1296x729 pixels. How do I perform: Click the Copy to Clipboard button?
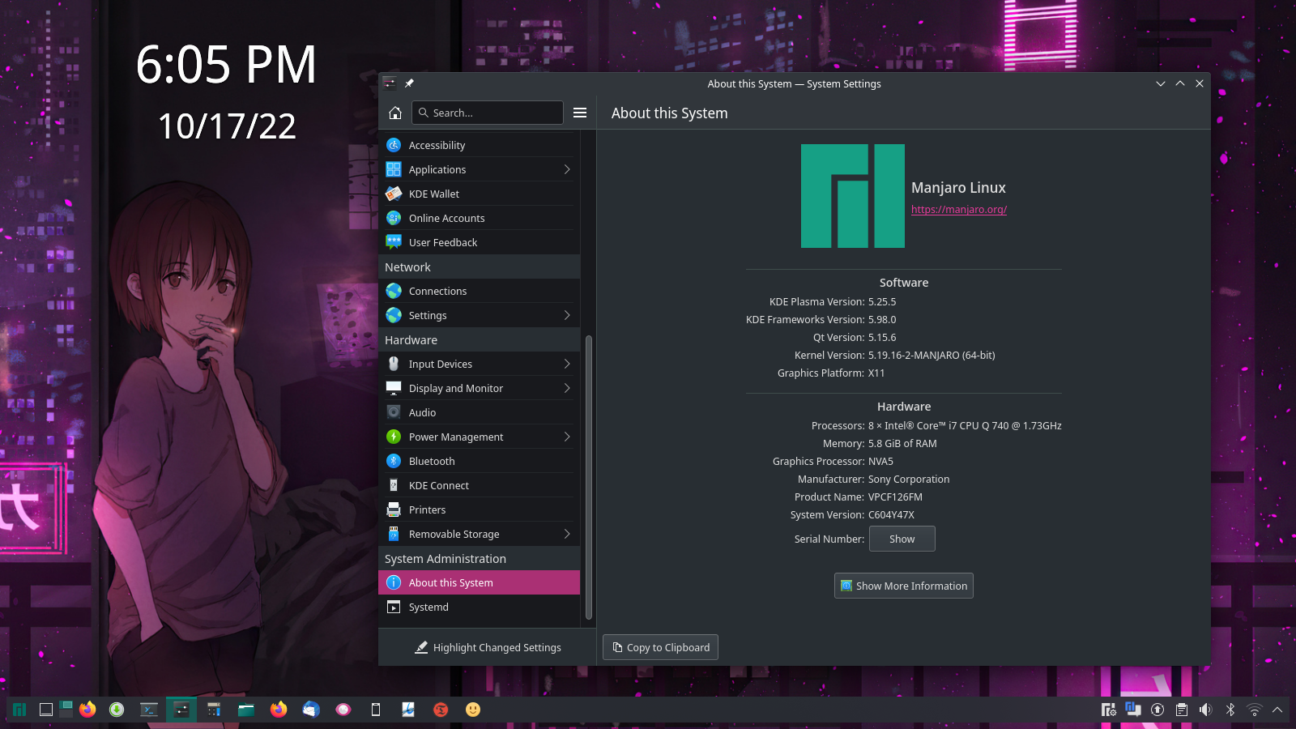660,647
